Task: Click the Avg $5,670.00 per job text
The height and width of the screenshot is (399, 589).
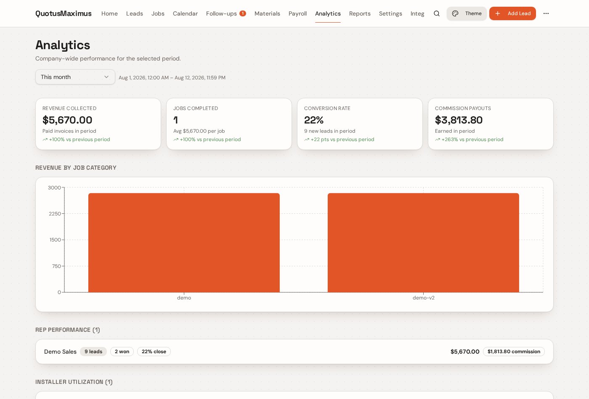Action: coord(199,131)
